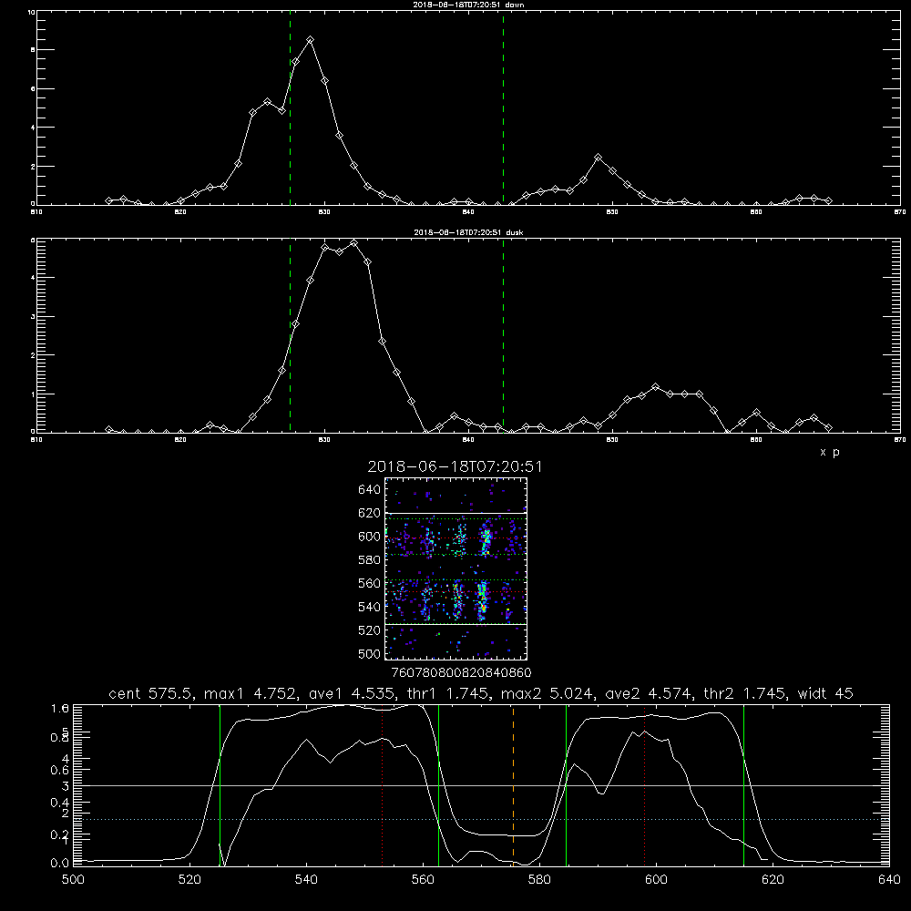The image size is (911, 911).
Task: Click the "600" y-axis label beside the image
Action: 370,537
